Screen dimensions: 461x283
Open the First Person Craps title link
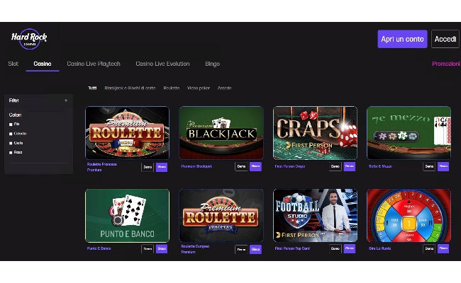pos(289,166)
